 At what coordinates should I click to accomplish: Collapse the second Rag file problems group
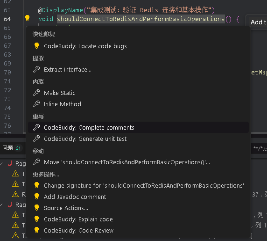click(1, 205)
